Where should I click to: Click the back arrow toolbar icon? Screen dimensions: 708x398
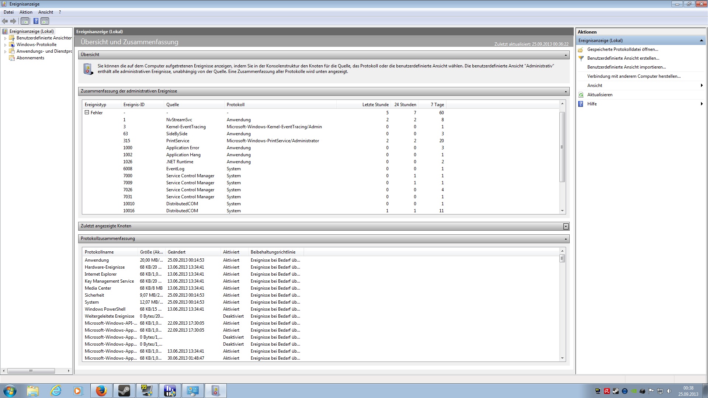tap(5, 21)
